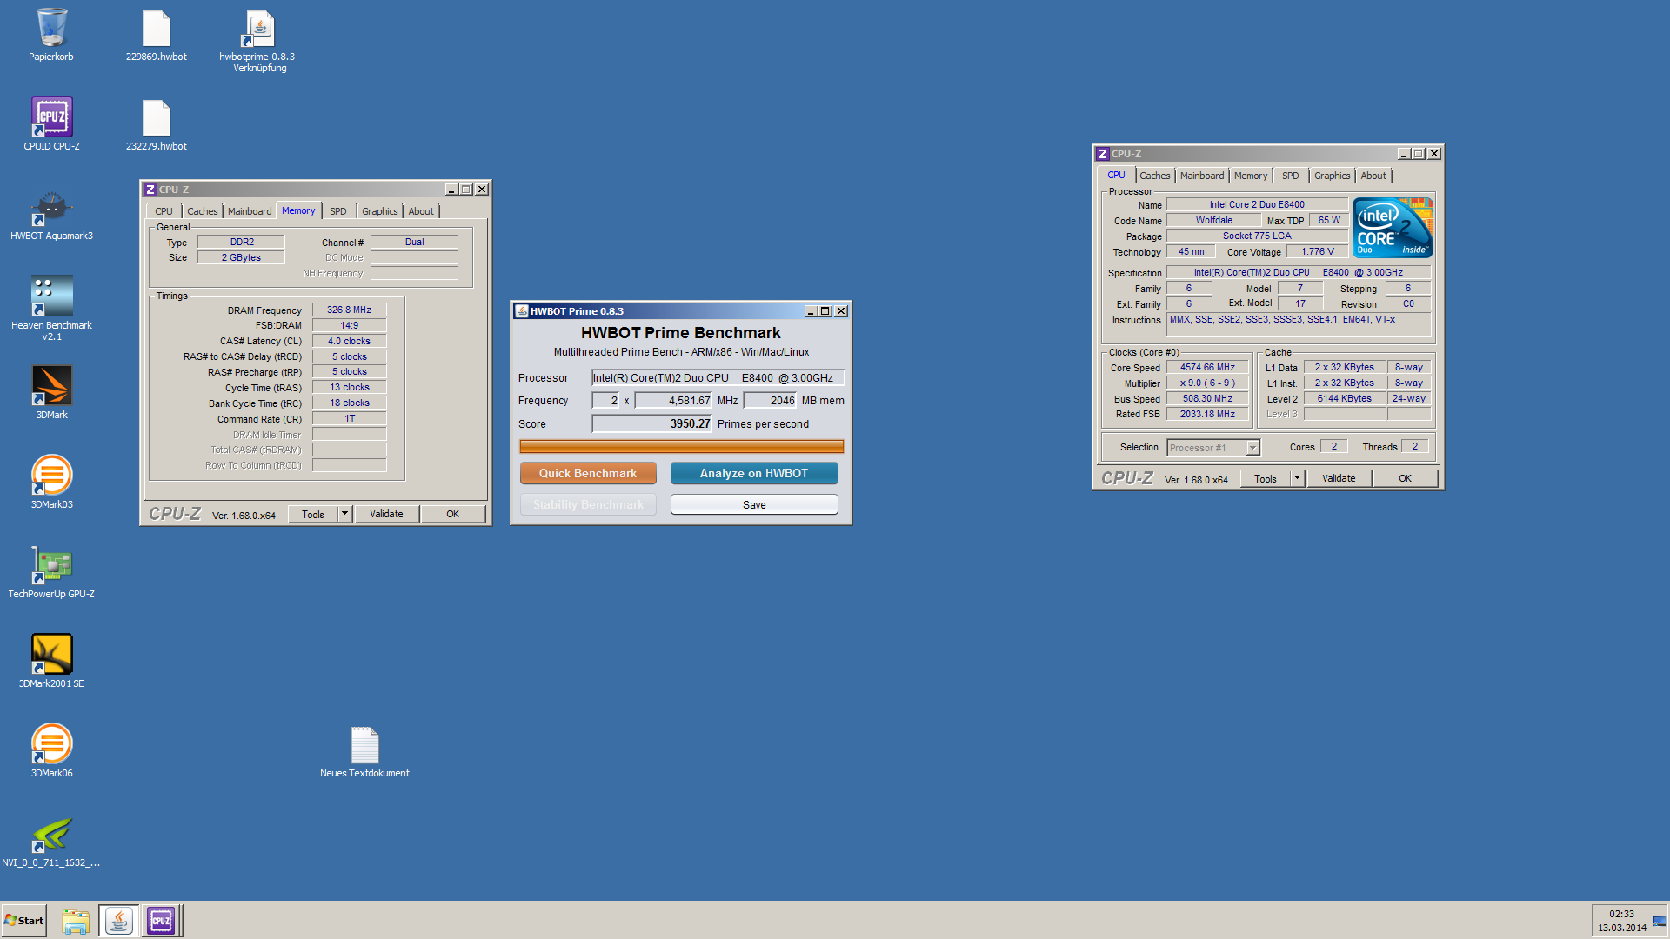Screen dimensions: 1670x939
Task: Click the DRAM Frequency value 326.8 MHz
Action: pyautogui.click(x=349, y=310)
